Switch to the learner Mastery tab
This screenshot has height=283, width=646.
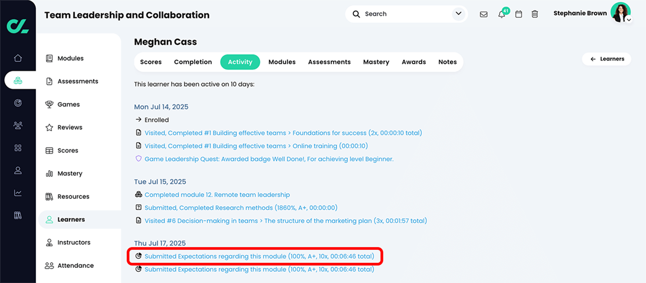[x=376, y=62]
